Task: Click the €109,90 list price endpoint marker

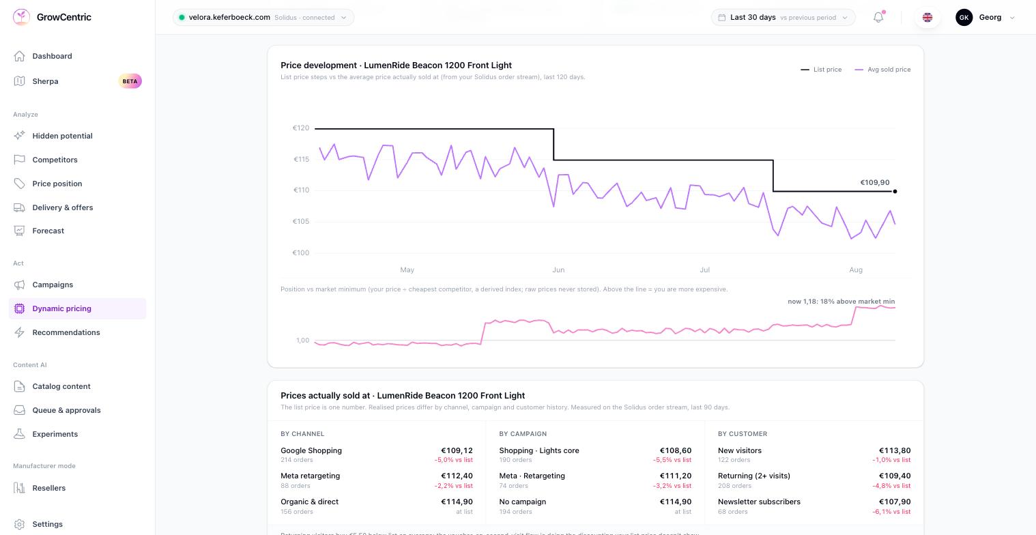Action: click(895, 191)
